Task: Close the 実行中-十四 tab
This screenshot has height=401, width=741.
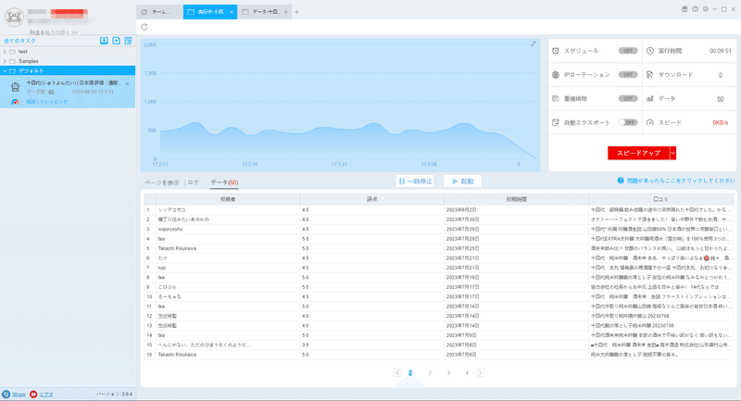Action: (232, 12)
